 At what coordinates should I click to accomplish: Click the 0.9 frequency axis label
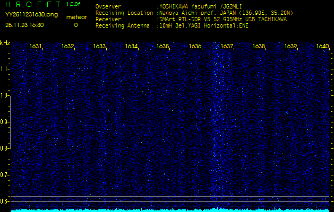pos(5,122)
